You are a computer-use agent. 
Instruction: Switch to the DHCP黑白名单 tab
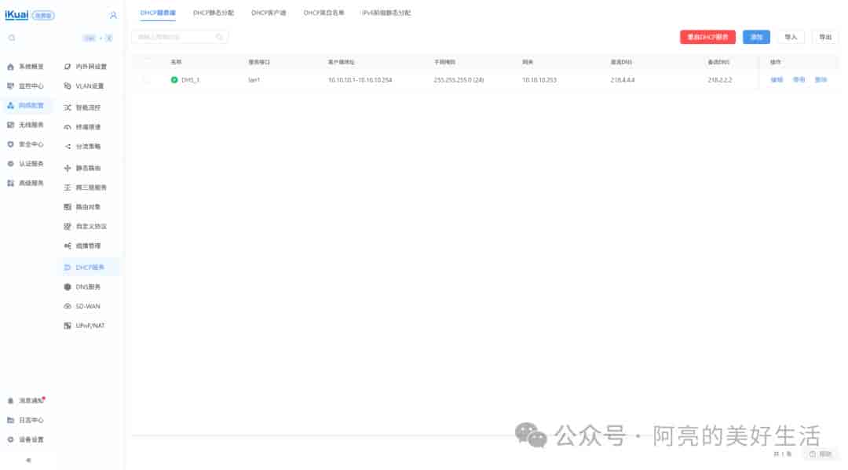(x=323, y=13)
